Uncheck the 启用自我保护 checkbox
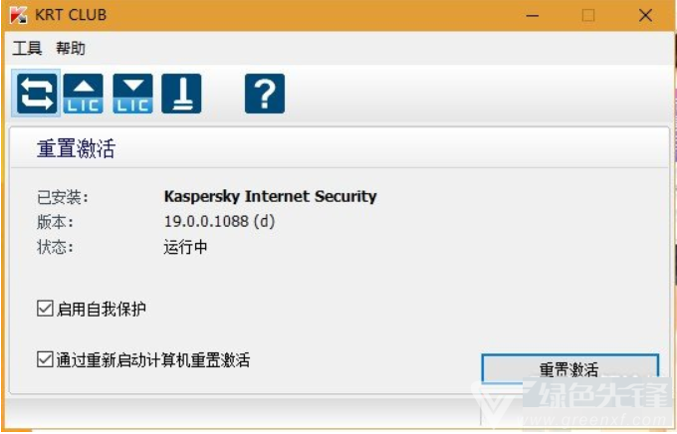Image resolution: width=677 pixels, height=434 pixels. pyautogui.click(x=45, y=309)
